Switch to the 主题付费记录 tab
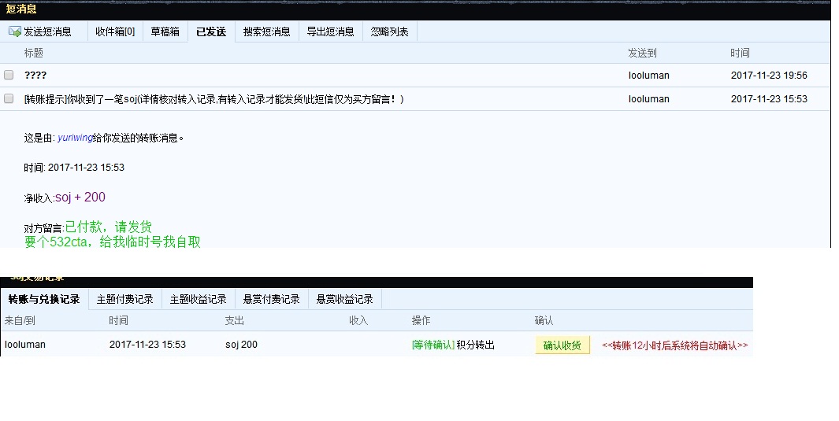 click(x=124, y=300)
